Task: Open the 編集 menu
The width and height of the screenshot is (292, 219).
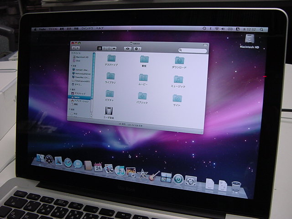Action: tap(62, 29)
